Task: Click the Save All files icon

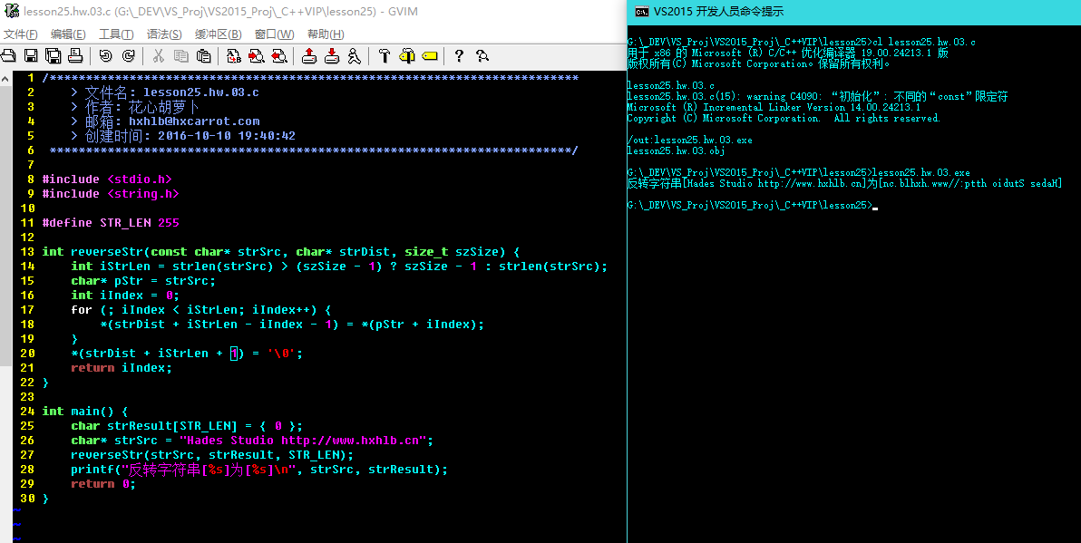Action: point(53,56)
